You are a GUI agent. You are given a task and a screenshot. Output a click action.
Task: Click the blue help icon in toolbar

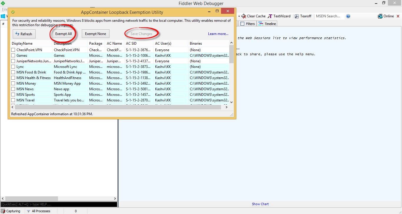(348, 16)
